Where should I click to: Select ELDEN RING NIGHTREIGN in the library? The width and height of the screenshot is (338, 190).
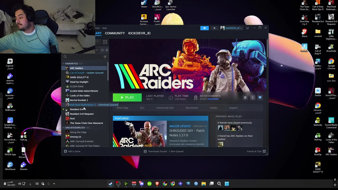[x=84, y=91]
